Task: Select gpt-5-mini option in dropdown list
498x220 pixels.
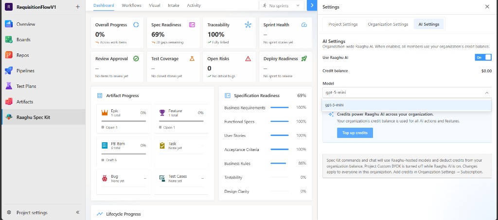Action: tap(407, 105)
